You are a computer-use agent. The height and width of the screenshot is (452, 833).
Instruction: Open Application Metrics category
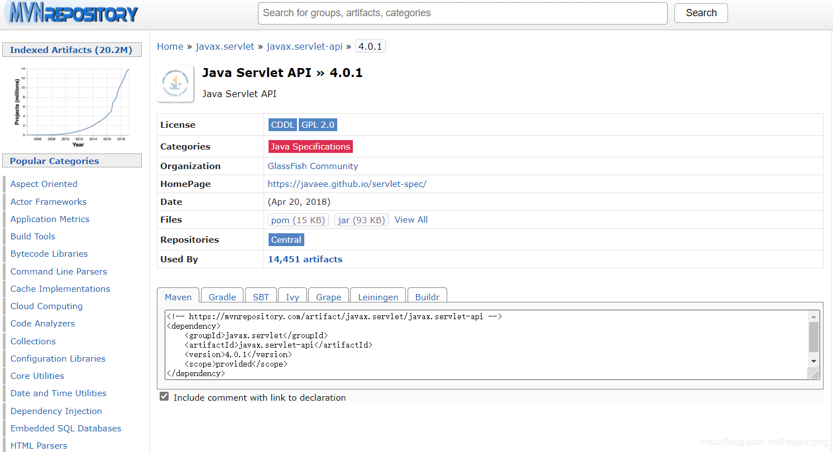(50, 219)
